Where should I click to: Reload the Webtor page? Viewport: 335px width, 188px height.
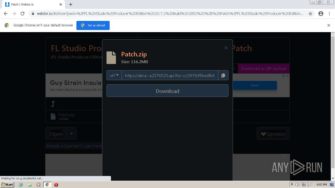pos(23,14)
